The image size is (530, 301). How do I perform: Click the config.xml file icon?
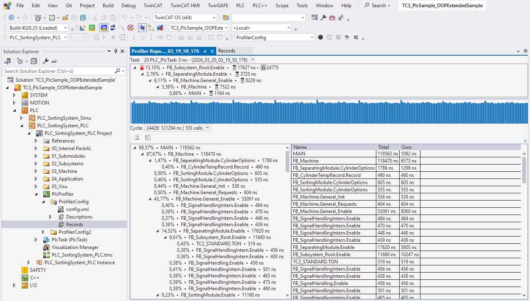click(x=61, y=209)
